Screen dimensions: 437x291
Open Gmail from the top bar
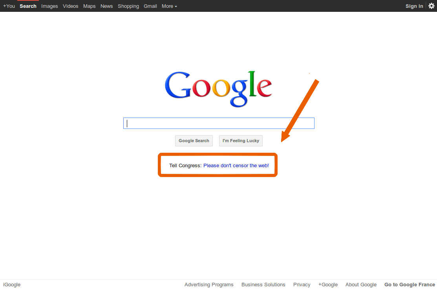(x=150, y=6)
